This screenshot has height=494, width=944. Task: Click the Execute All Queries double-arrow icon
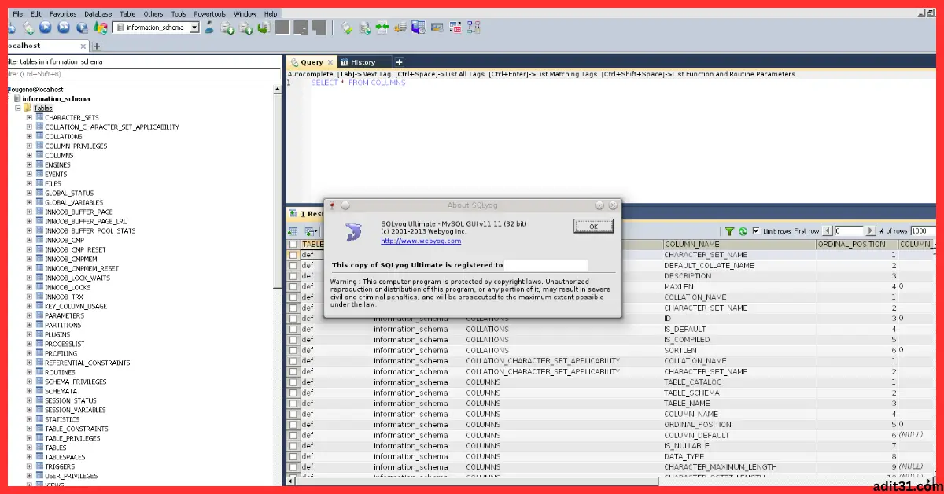pos(63,28)
